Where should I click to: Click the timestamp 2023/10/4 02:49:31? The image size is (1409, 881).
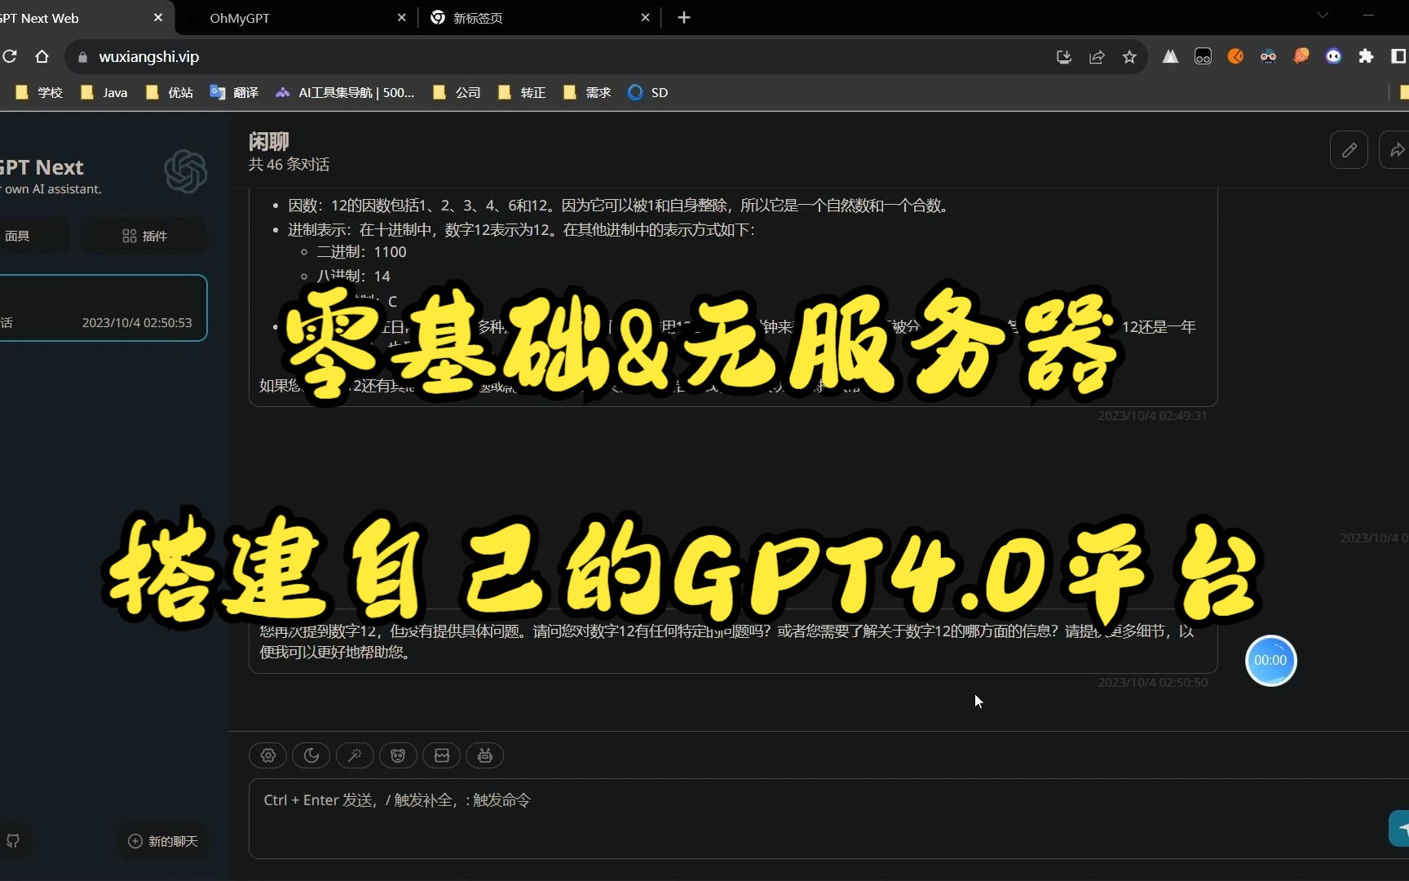click(1152, 416)
